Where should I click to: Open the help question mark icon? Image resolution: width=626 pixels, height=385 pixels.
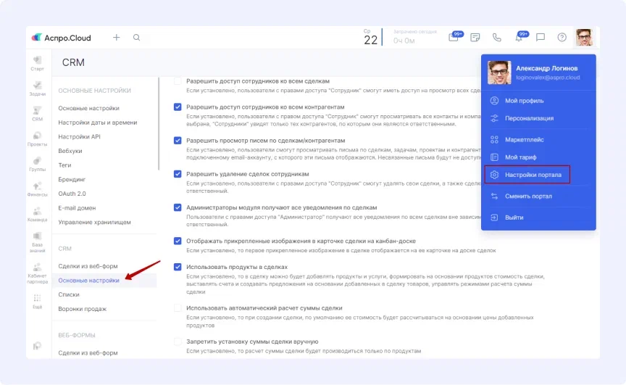pyautogui.click(x=562, y=38)
